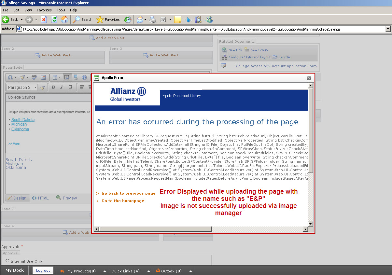This screenshot has width=392, height=275.
Task: Open the Edit menu
Action: point(16,10)
